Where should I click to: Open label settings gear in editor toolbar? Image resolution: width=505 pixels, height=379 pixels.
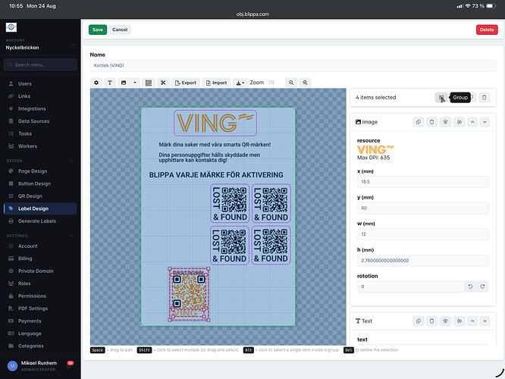96,83
